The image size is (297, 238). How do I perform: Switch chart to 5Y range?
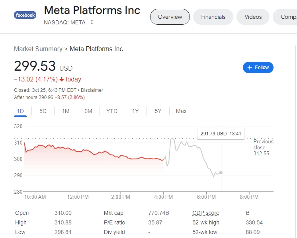pos(158,111)
